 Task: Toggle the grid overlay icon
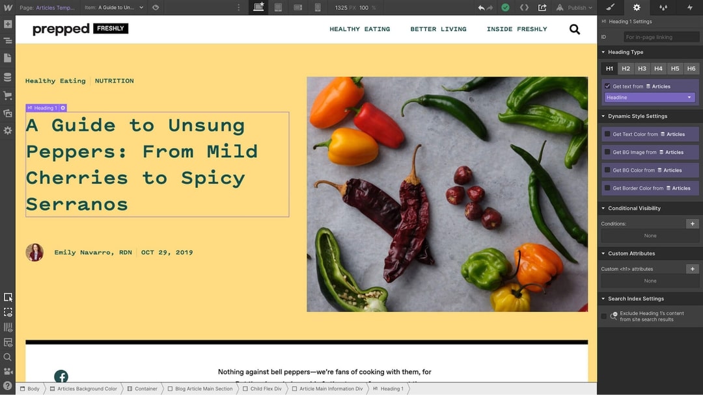[8, 327]
